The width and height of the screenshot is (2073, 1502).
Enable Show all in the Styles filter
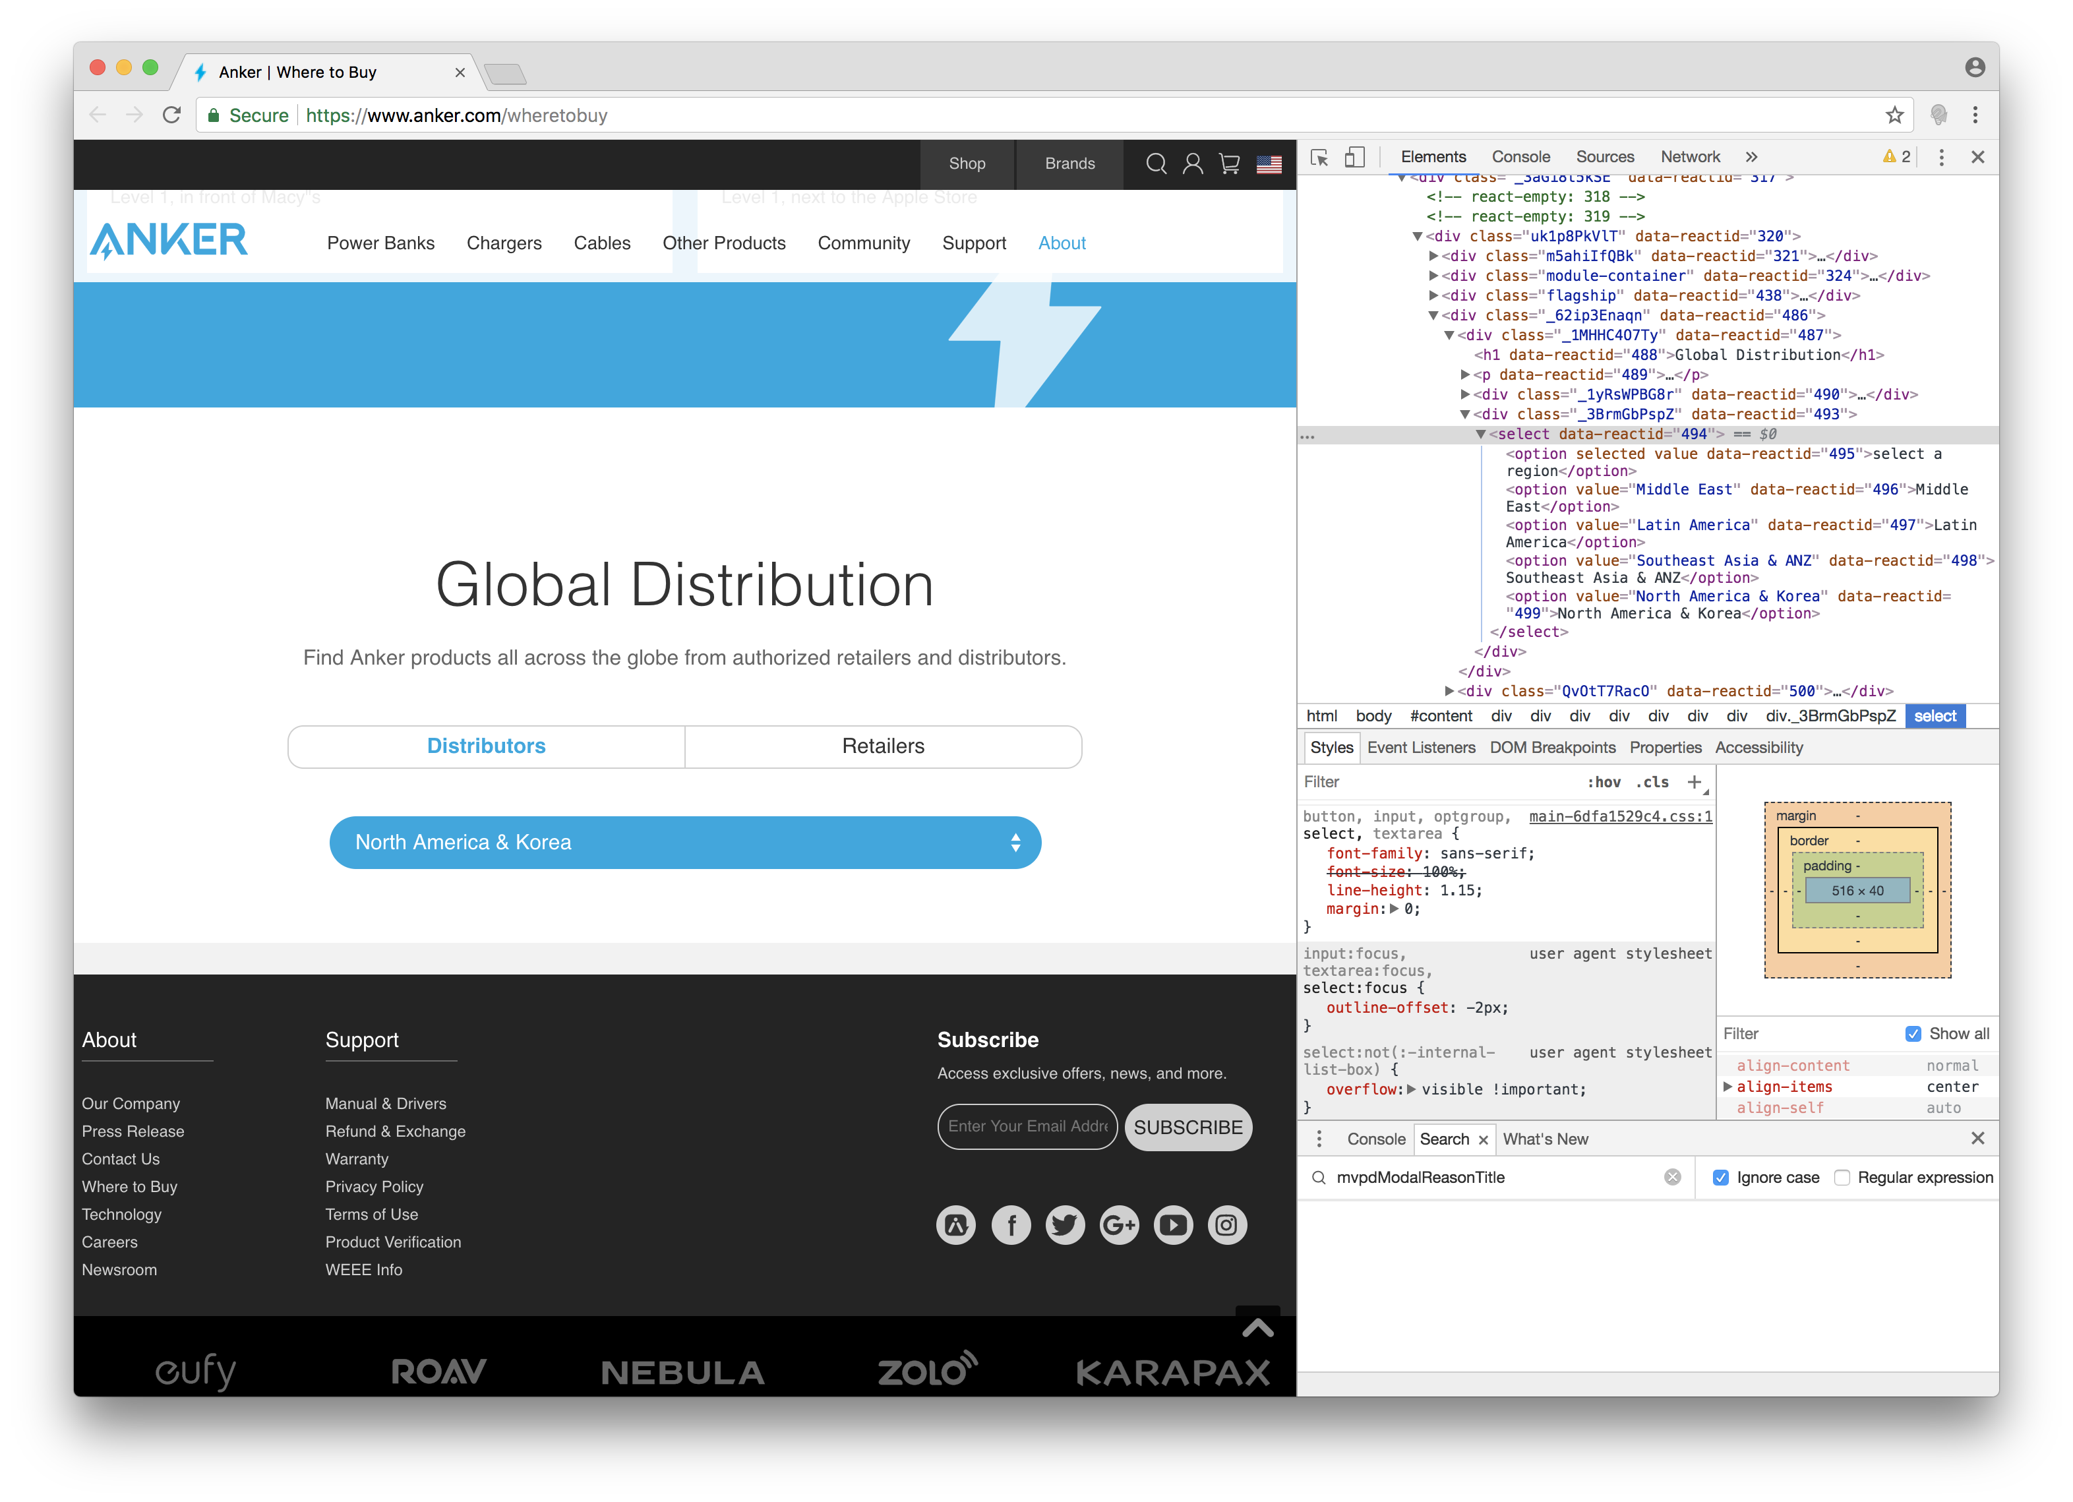(x=1913, y=1034)
